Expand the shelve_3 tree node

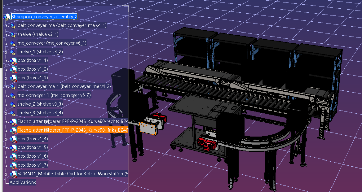point(6,113)
